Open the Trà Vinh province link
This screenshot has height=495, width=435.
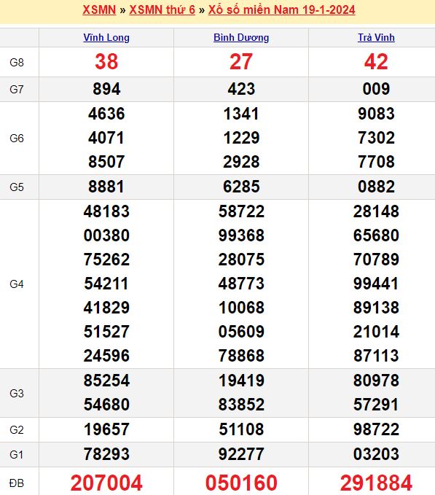coord(376,38)
